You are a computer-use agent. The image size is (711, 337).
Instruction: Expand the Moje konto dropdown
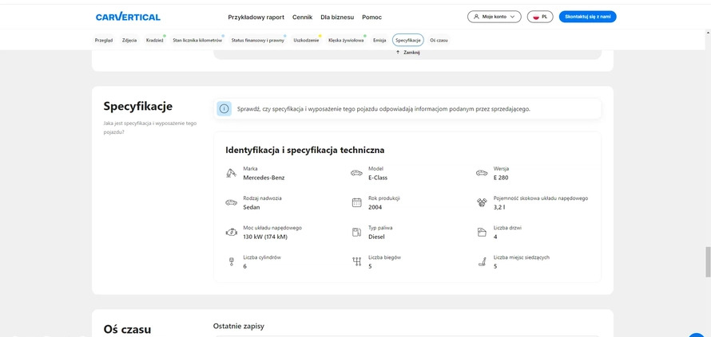point(495,17)
